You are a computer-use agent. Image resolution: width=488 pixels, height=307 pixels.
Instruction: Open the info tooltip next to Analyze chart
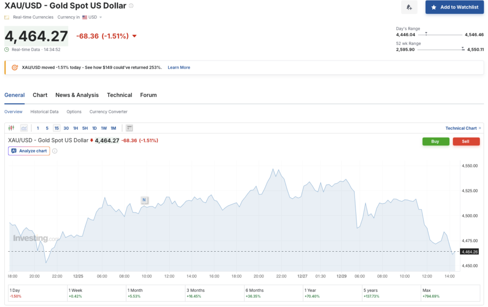54,151
